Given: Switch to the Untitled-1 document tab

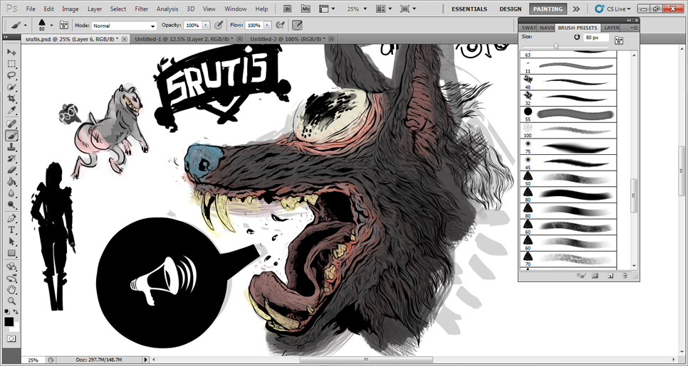Looking at the screenshot, I should tap(183, 39).
